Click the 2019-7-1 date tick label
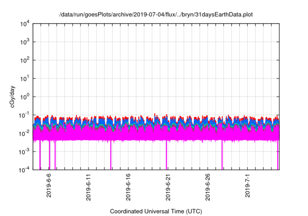 (247, 186)
